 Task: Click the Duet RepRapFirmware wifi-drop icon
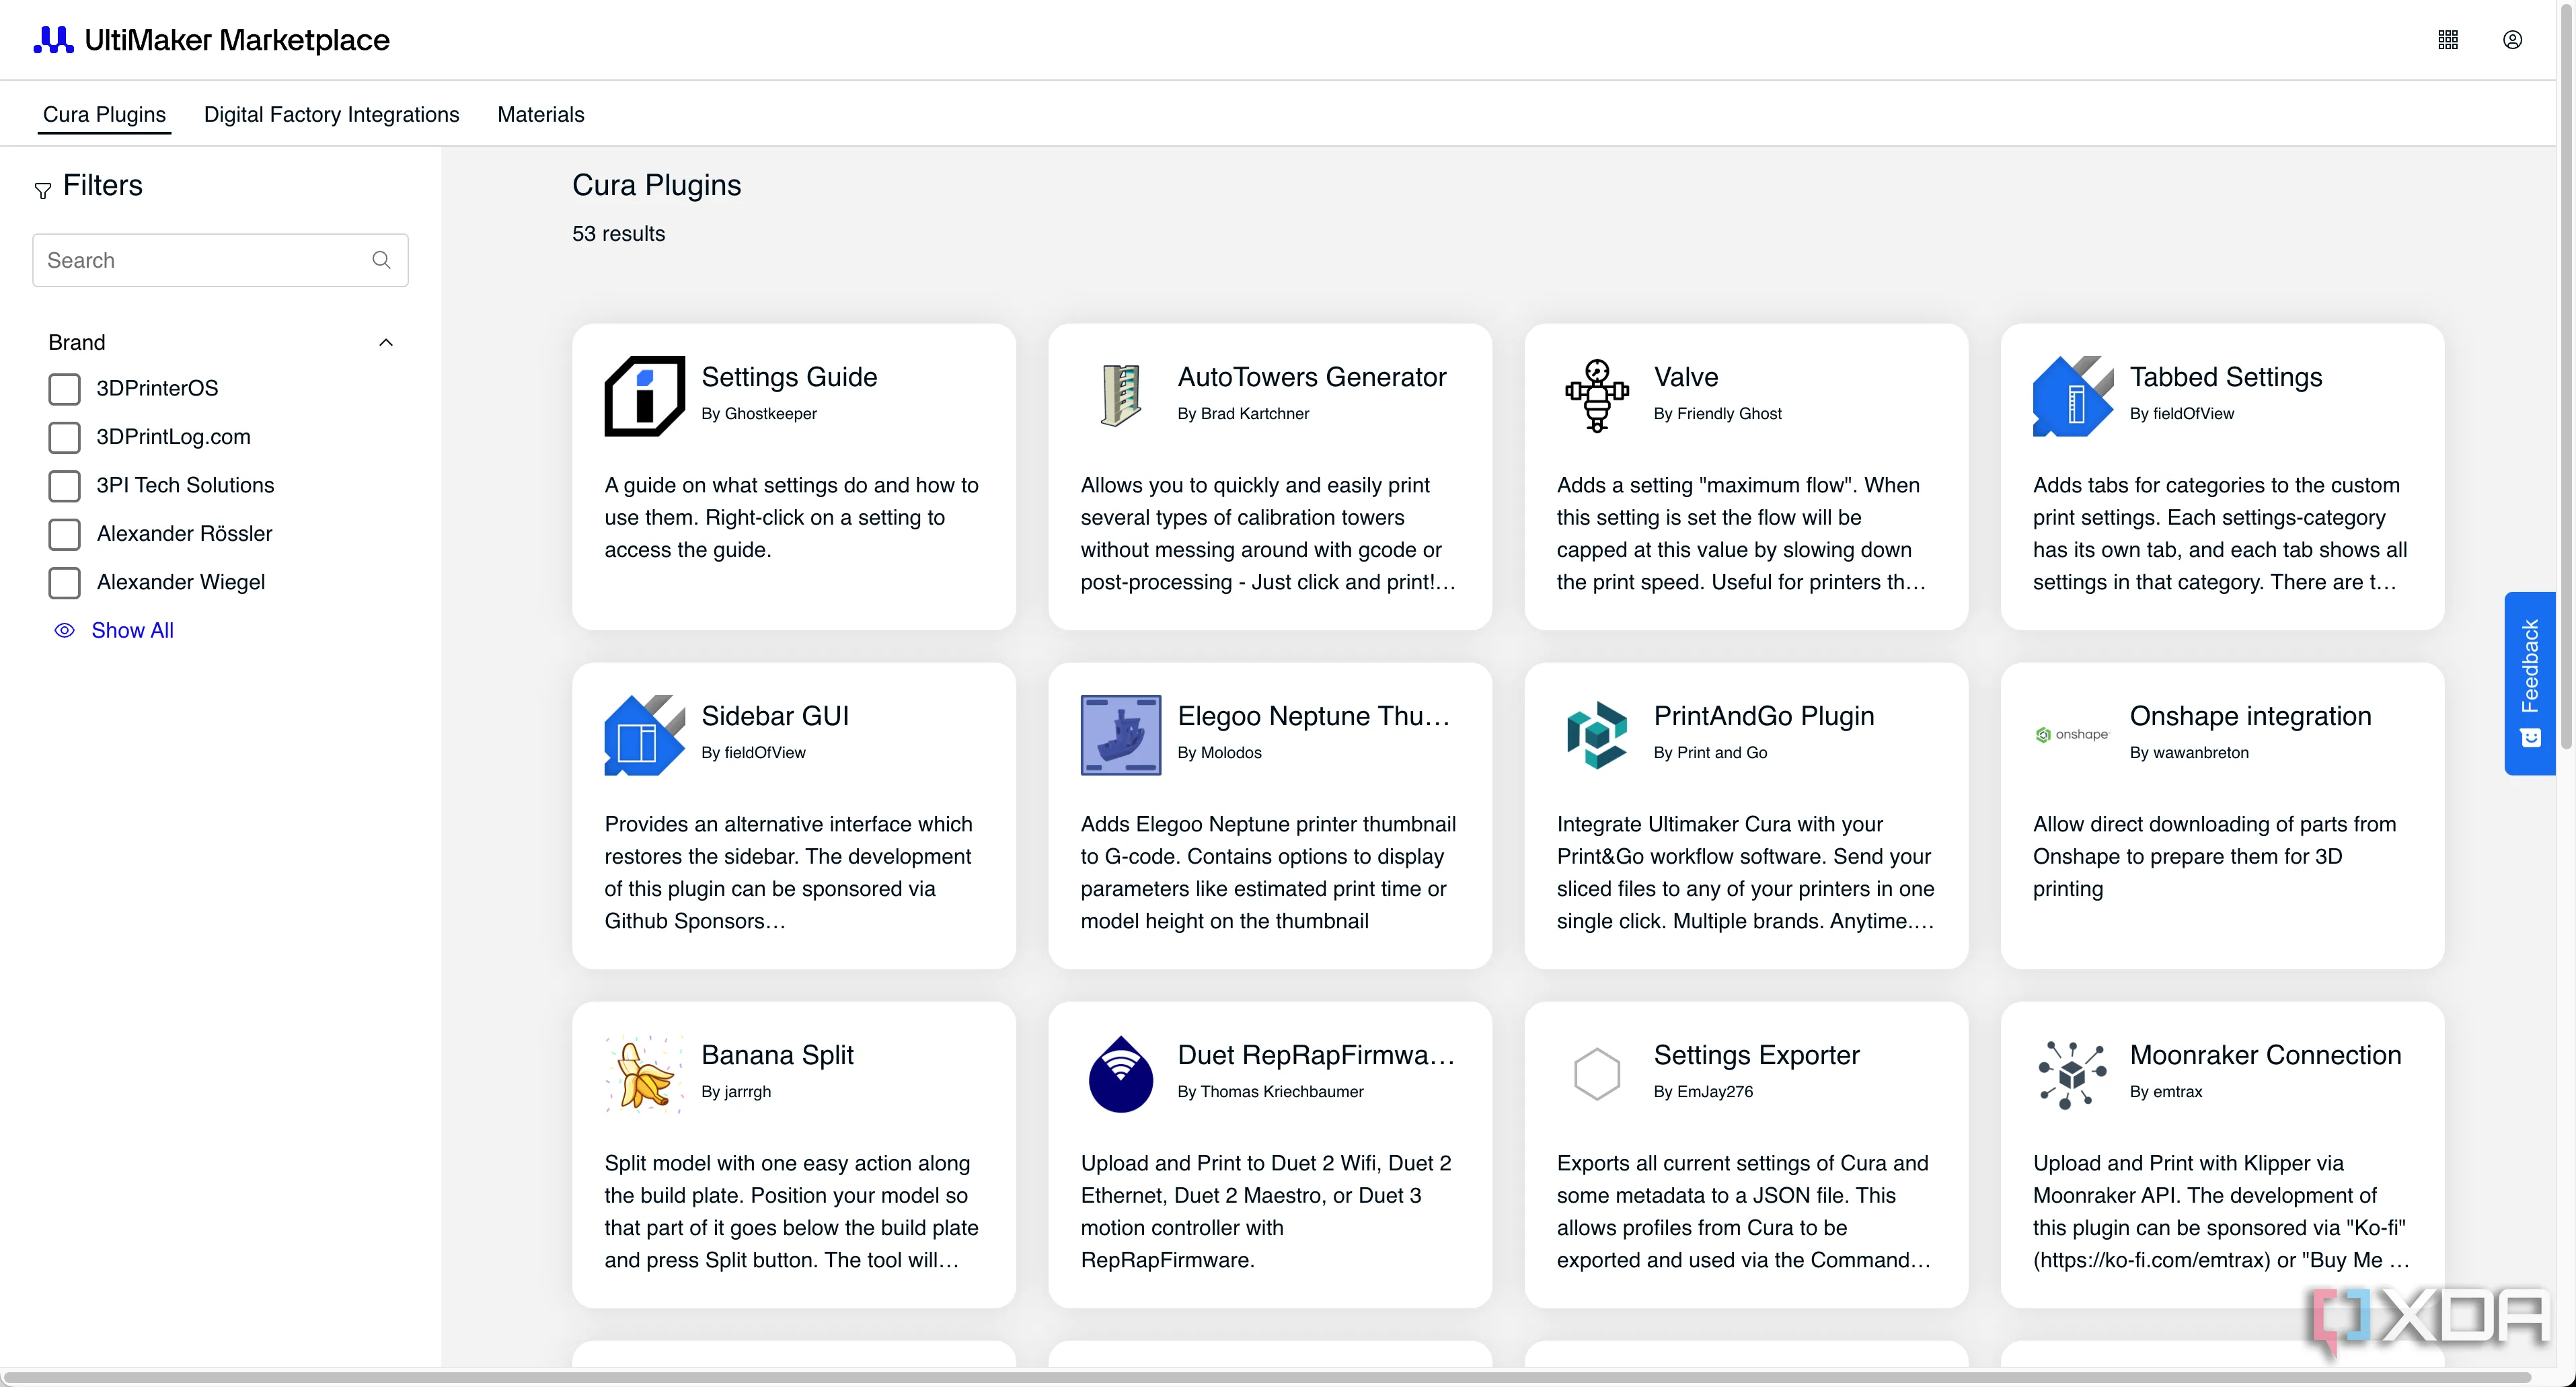[1121, 1074]
